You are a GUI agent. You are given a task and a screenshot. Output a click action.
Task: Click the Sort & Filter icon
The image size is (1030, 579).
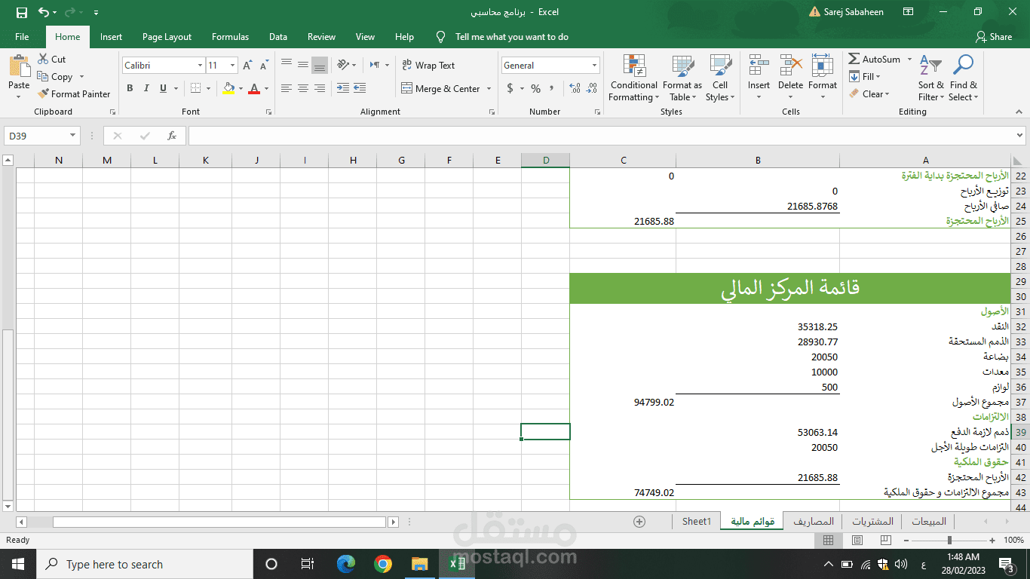pos(931,66)
